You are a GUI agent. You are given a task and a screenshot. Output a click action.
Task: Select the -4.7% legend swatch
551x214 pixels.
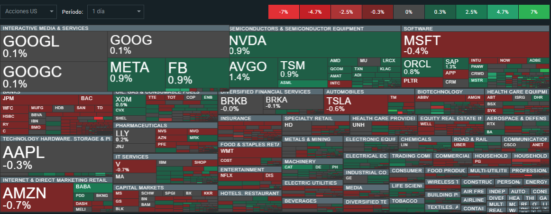pyautogui.click(x=315, y=11)
